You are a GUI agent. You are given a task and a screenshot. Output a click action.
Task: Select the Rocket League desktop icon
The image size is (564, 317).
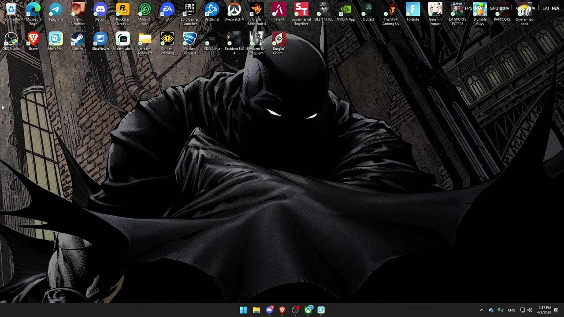pos(189,44)
